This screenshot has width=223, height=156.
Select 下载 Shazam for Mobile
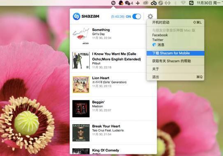coord(175,53)
